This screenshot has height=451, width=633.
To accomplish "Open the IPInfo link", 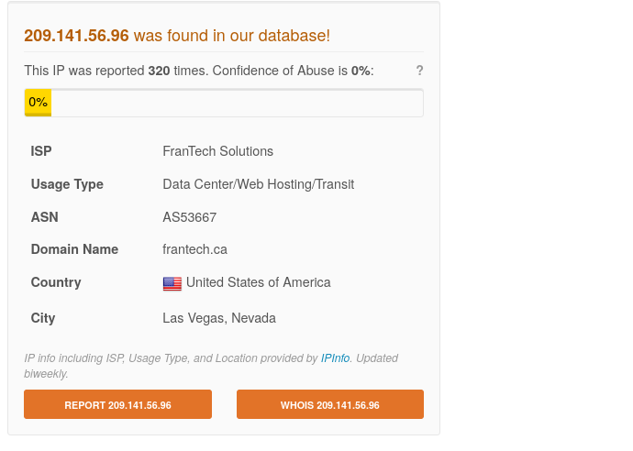I will click(x=335, y=358).
